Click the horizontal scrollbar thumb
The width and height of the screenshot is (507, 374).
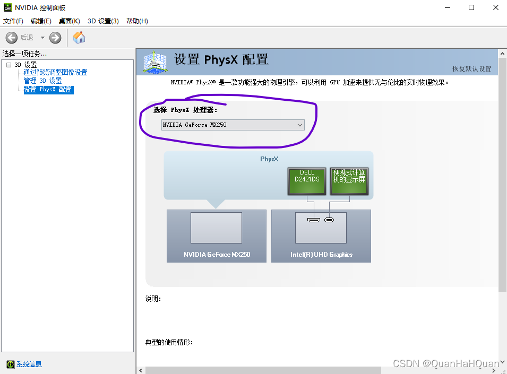[263, 370]
